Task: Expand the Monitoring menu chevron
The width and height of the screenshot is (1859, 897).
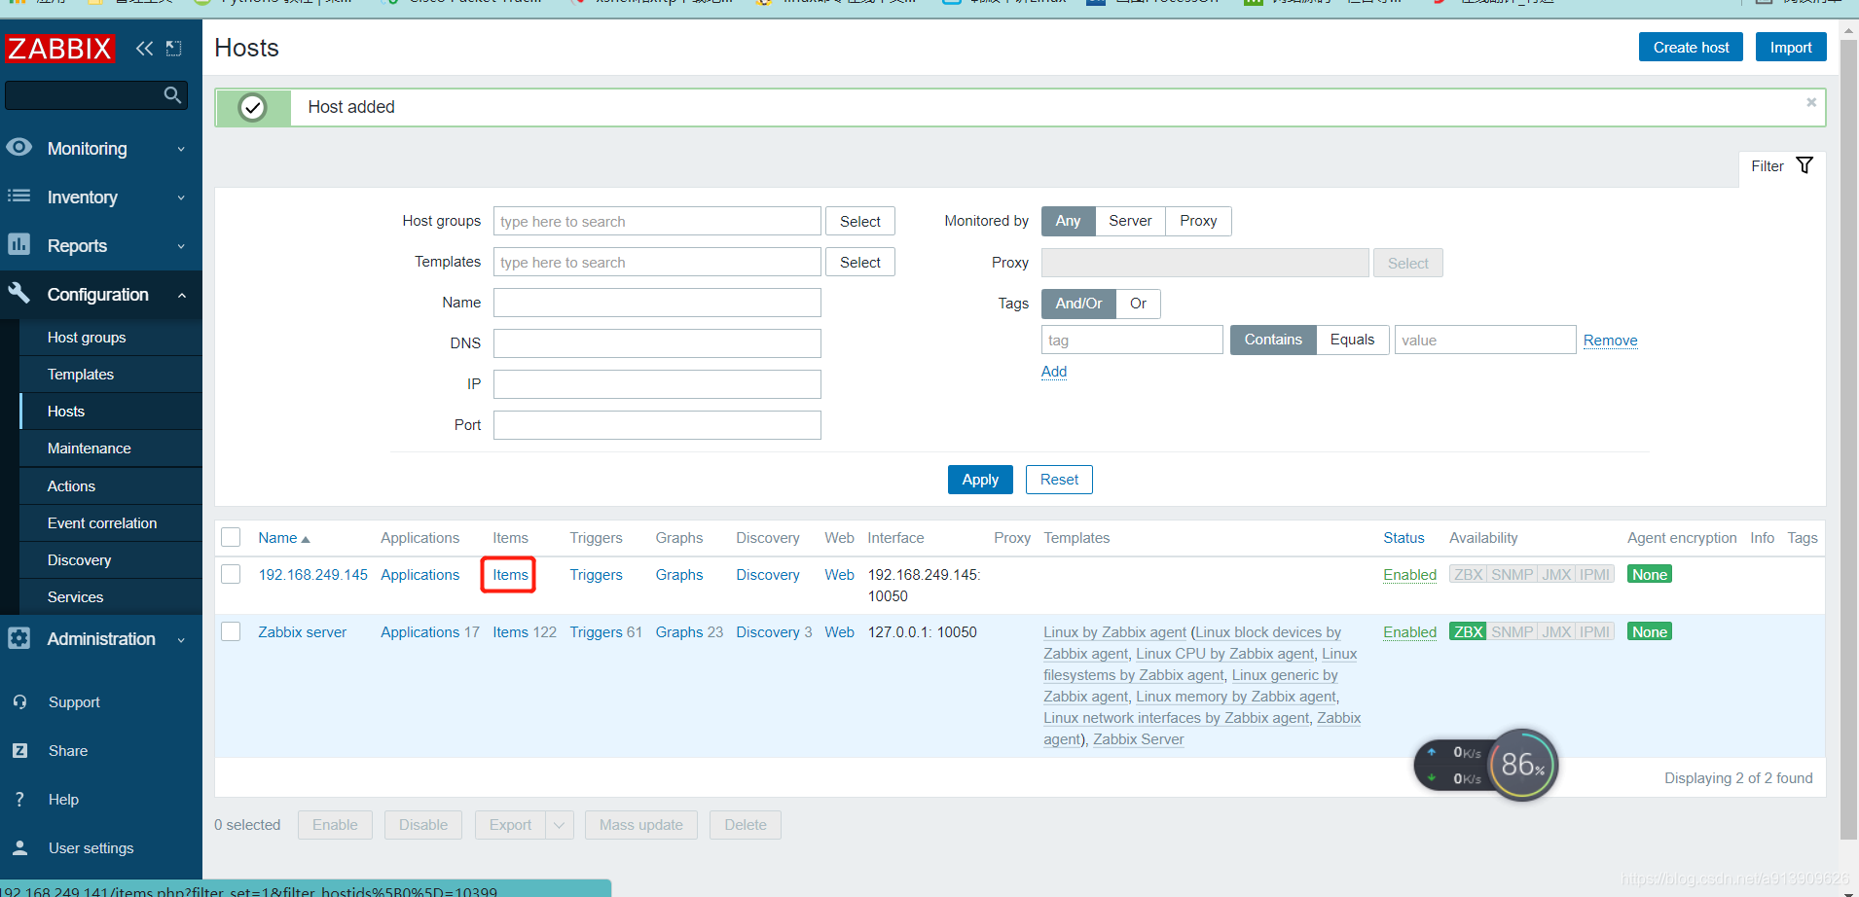Action: pos(181,149)
